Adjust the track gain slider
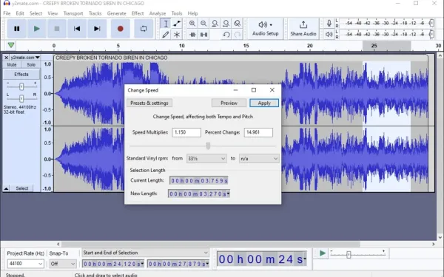The height and width of the screenshot is (277, 444). point(21,86)
